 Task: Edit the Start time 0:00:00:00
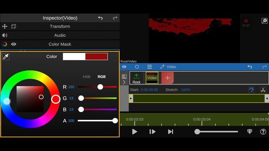click(x=149, y=90)
